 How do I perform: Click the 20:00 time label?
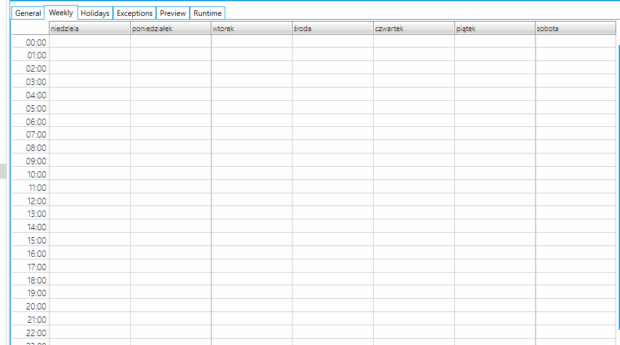36,306
